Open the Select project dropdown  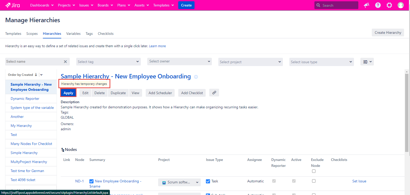tap(250, 62)
